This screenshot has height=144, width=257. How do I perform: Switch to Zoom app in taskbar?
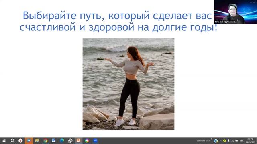pos(95,140)
